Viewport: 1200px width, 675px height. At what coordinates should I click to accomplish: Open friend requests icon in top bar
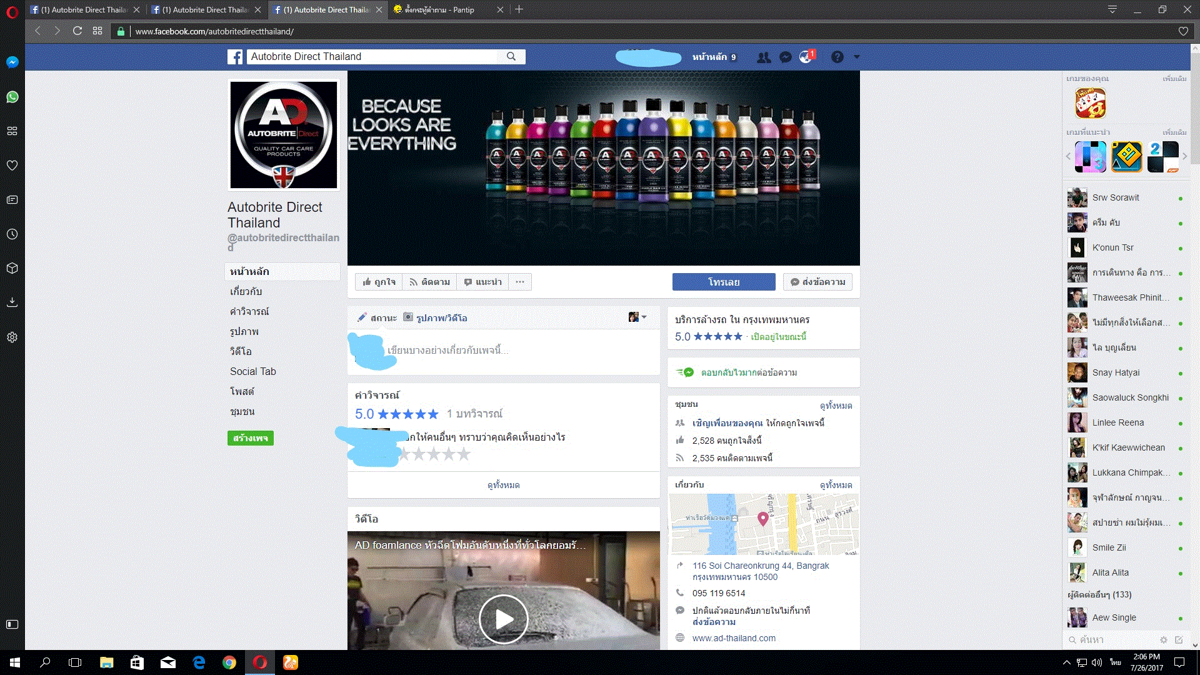pyautogui.click(x=764, y=57)
